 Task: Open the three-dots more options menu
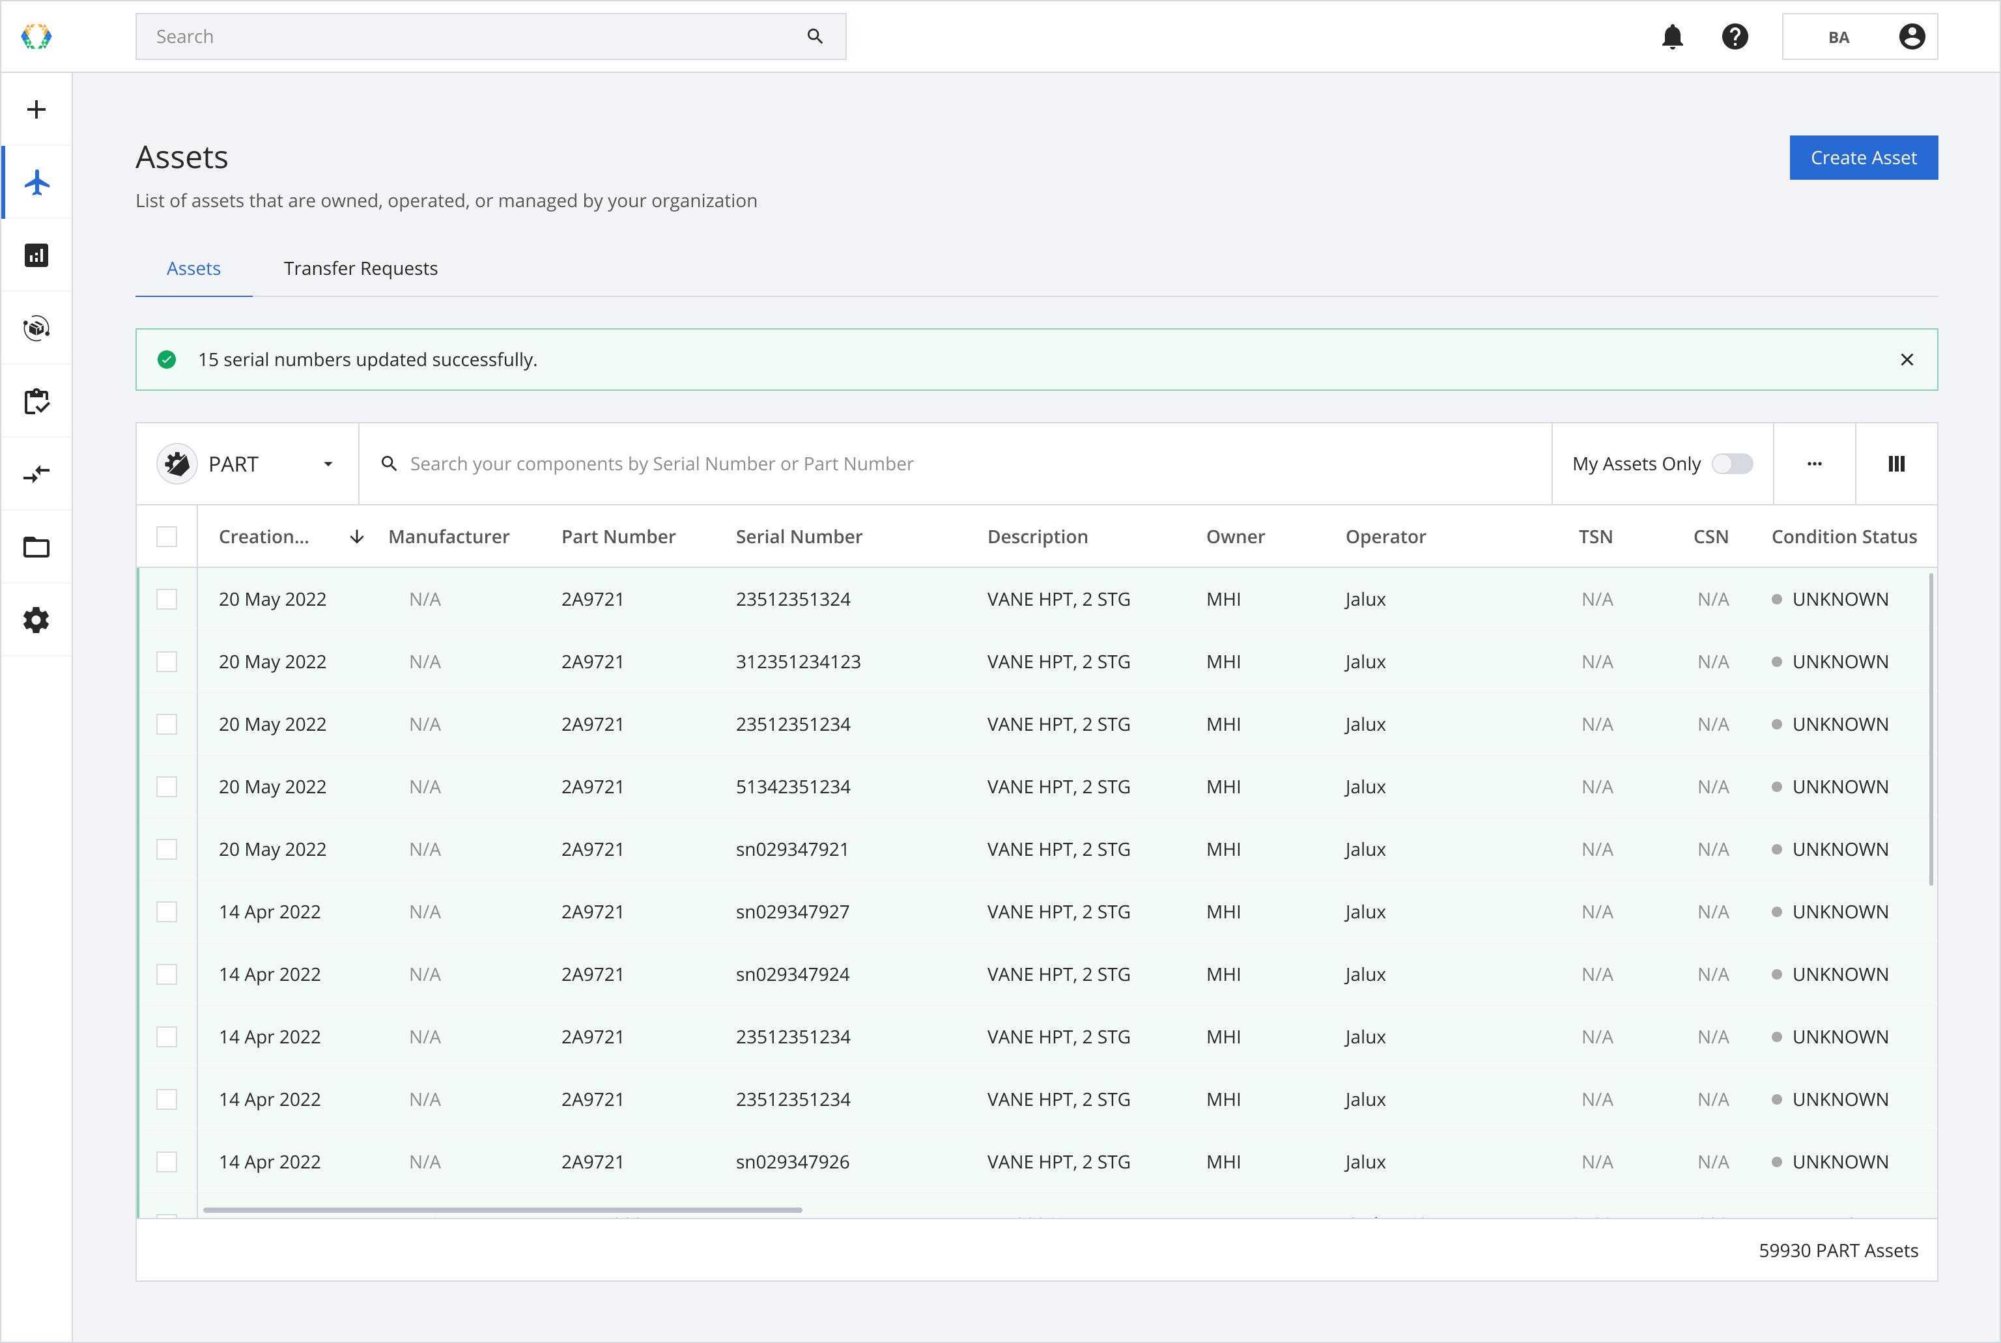[1814, 463]
